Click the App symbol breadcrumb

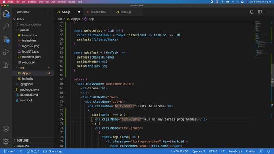click(x=89, y=19)
